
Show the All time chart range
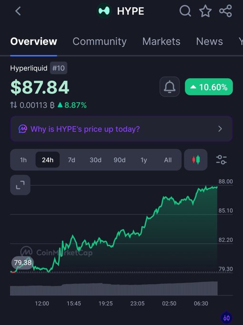(x=168, y=160)
